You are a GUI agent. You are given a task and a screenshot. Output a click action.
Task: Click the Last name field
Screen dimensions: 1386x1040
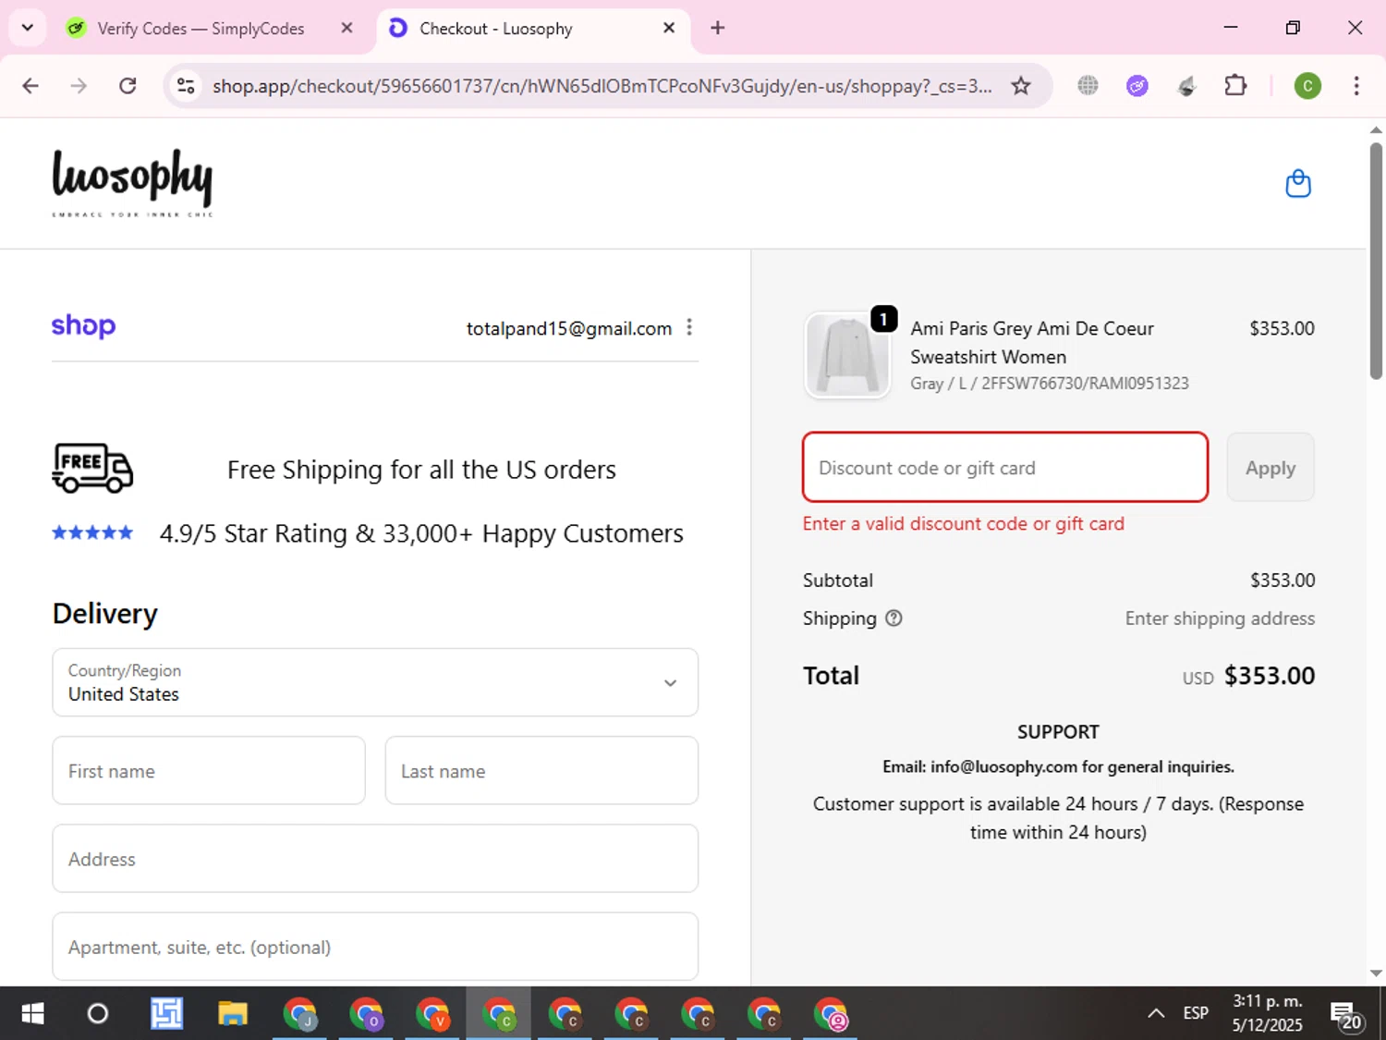541,771
